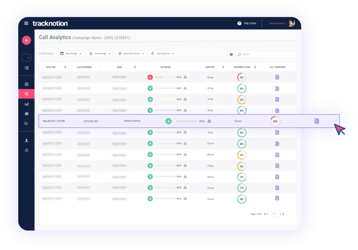358x250 pixels.
Task: Select the highlighted call search sidebar icon
Action: (x=27, y=94)
